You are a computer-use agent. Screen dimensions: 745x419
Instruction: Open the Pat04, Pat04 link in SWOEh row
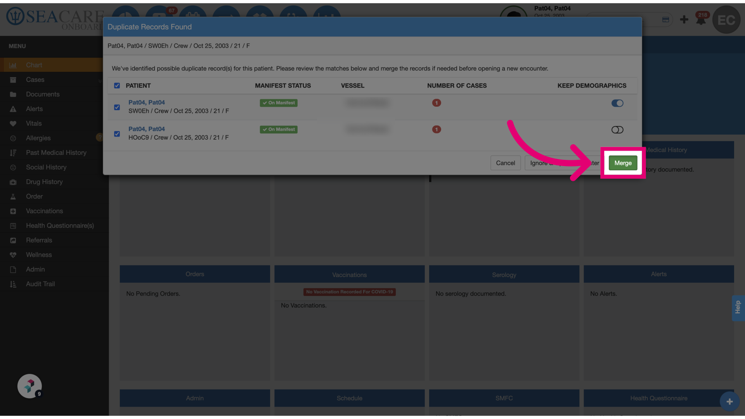tap(147, 102)
